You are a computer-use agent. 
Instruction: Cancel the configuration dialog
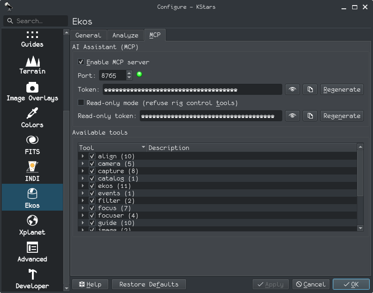311,284
